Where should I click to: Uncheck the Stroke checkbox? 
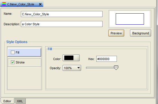(13, 62)
